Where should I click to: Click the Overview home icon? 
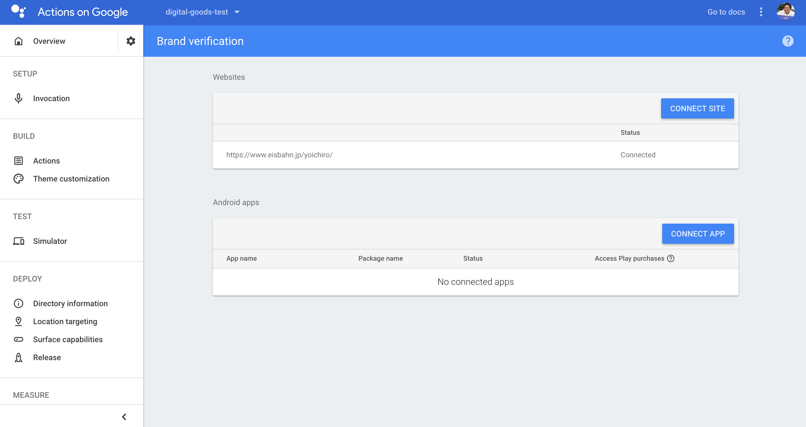(19, 41)
